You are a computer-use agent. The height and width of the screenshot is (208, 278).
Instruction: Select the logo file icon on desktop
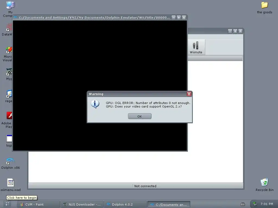coord(9,138)
